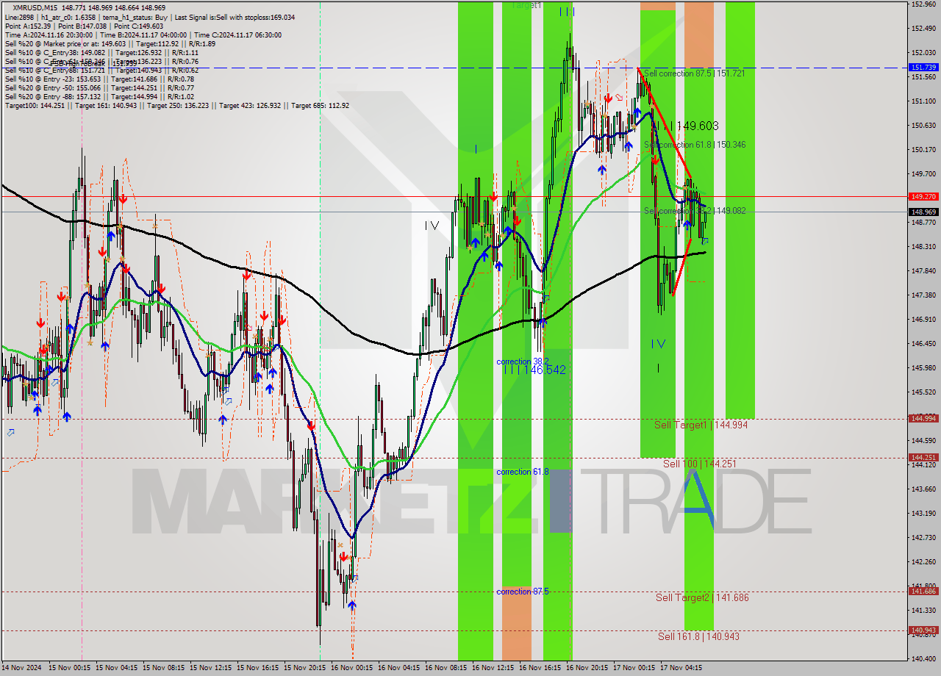Click '17 Nov 00:15' on time axis
941x676 pixels.
tap(634, 669)
